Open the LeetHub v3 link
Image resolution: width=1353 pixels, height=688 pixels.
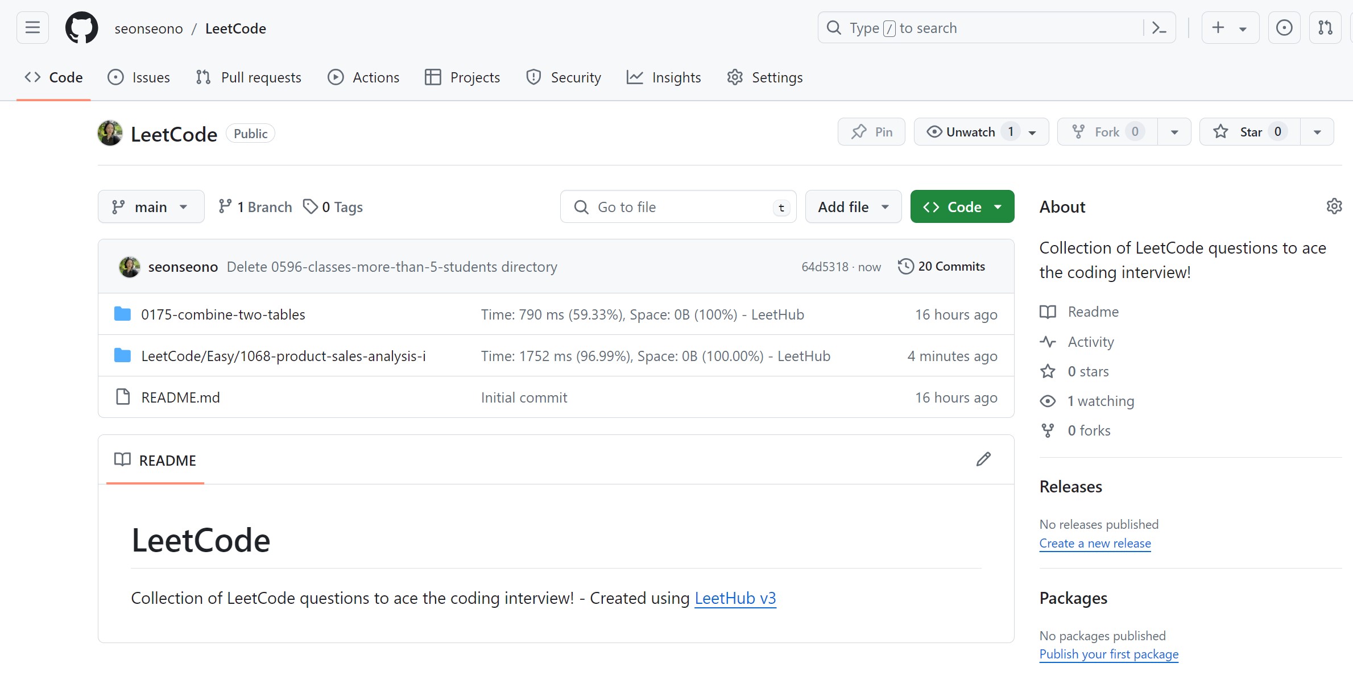[735, 598]
